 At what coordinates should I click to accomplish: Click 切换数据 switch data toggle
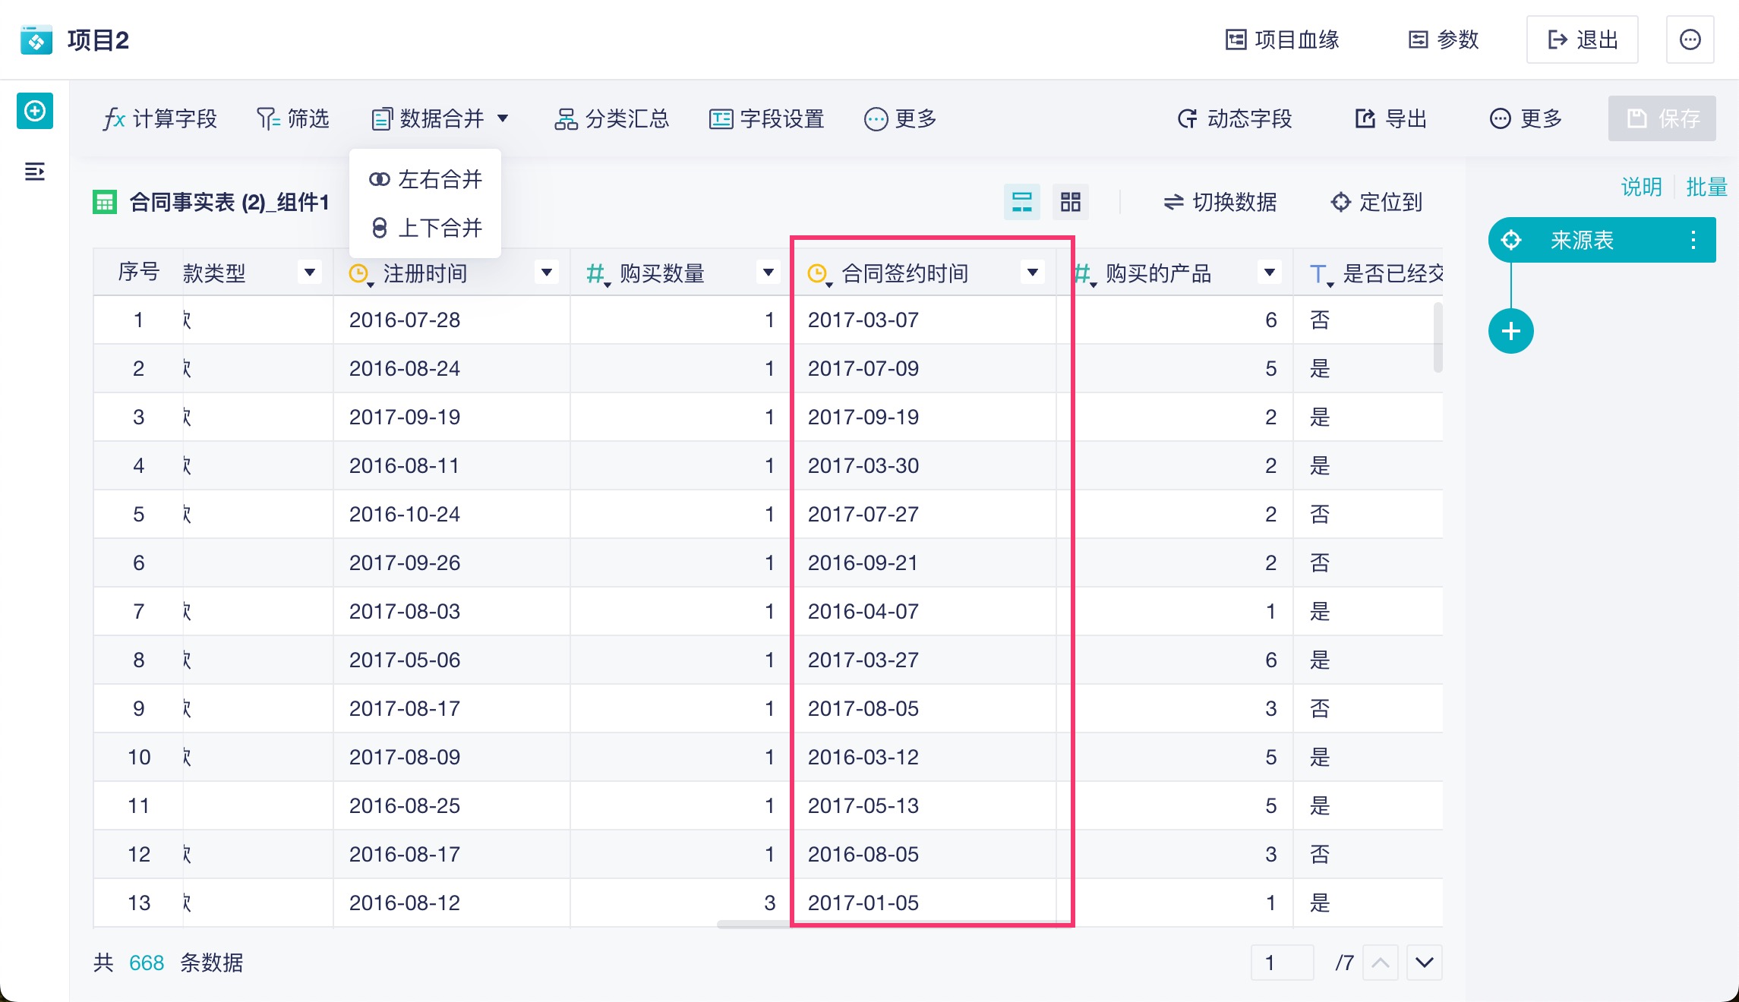coord(1220,202)
